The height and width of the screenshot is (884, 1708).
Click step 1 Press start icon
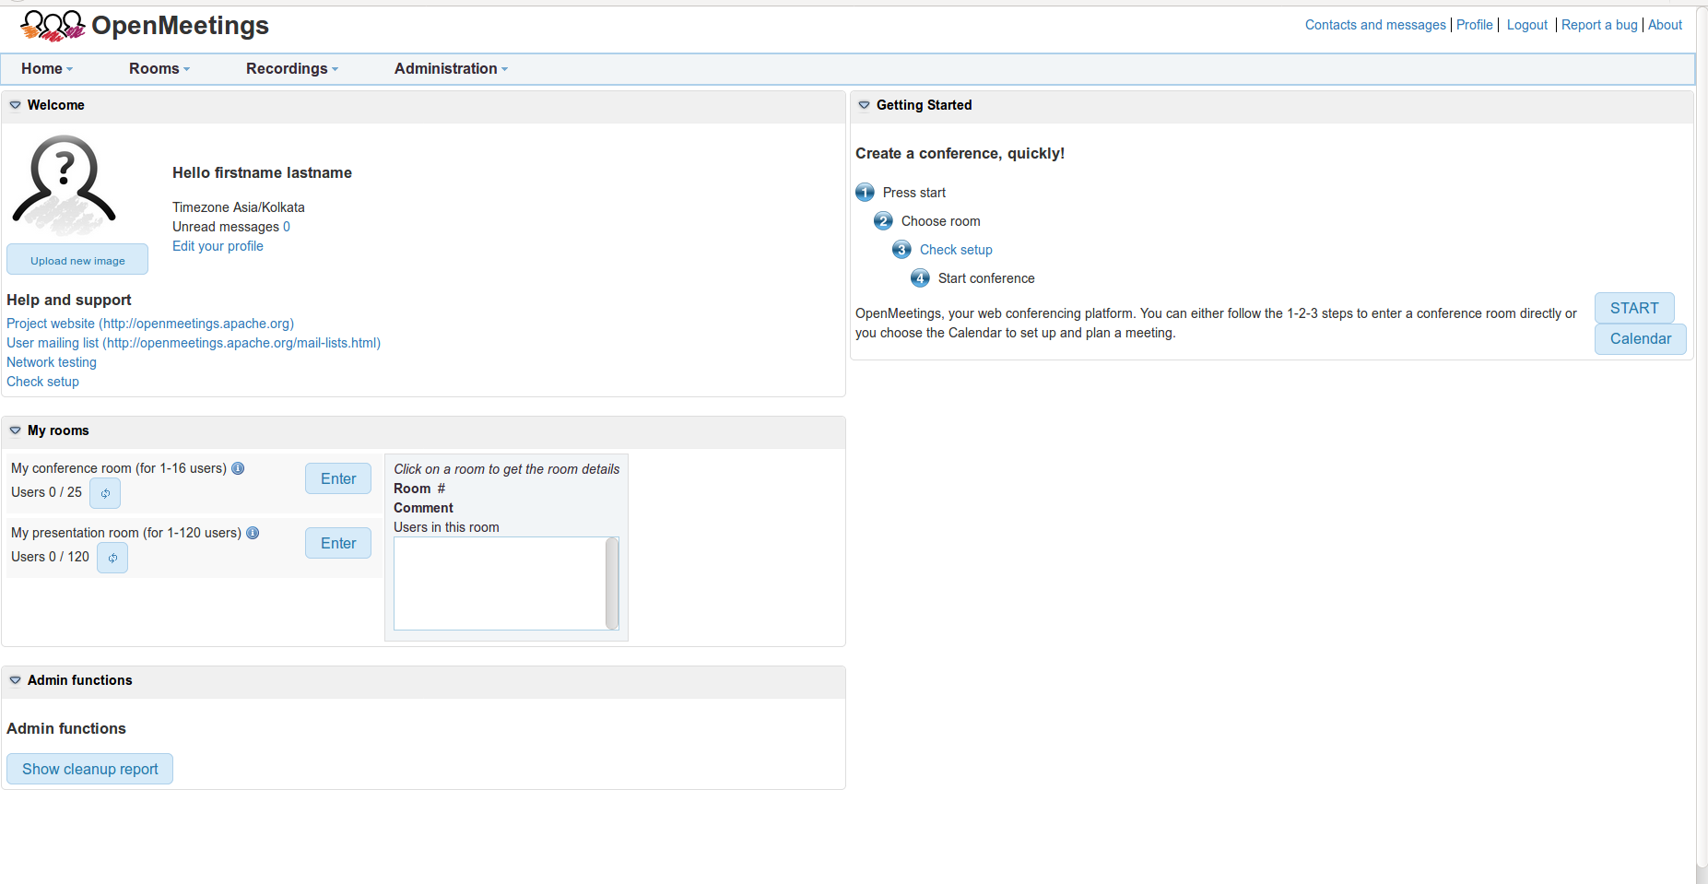(x=865, y=193)
